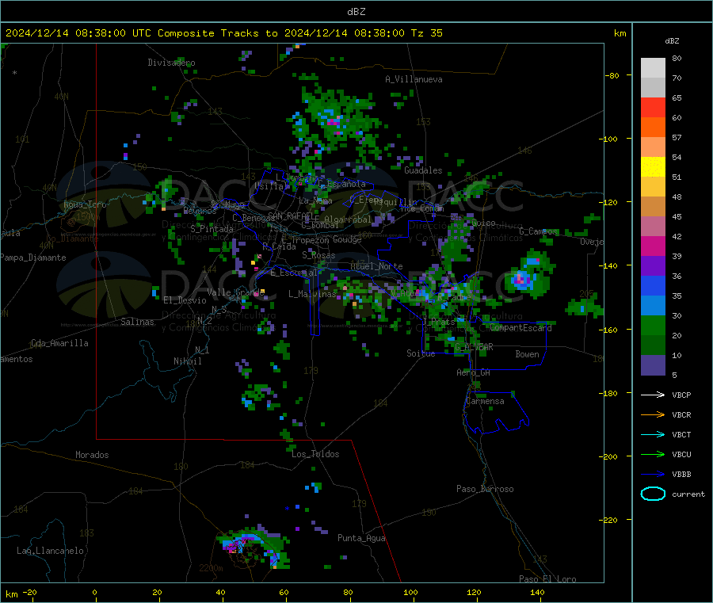This screenshot has width=713, height=603.
Task: Select the slate 5-10 dBZ swatch
Action: tap(653, 364)
